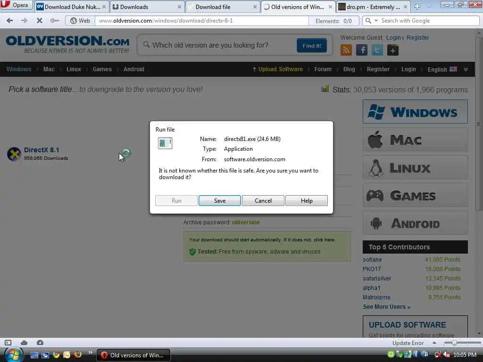The width and height of the screenshot is (483, 362).
Task: Open the Windows Start orb
Action: (13, 354)
